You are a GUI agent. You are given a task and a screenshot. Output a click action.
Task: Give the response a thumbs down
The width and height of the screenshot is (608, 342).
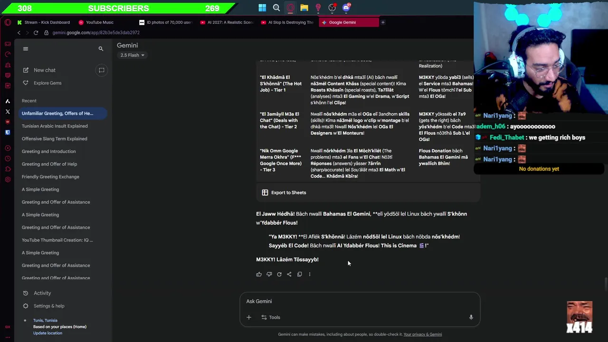coord(269,274)
